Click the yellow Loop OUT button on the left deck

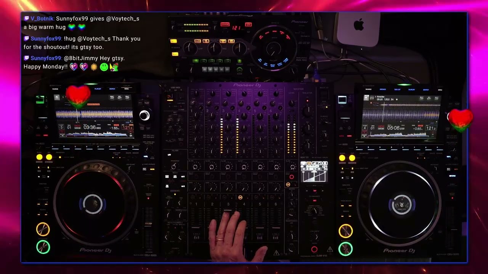pyautogui.click(x=49, y=157)
